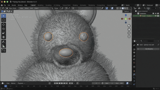
Task: Open the Render menu
Action: click(14, 5)
